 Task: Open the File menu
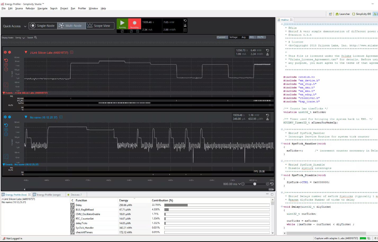(x=3, y=8)
